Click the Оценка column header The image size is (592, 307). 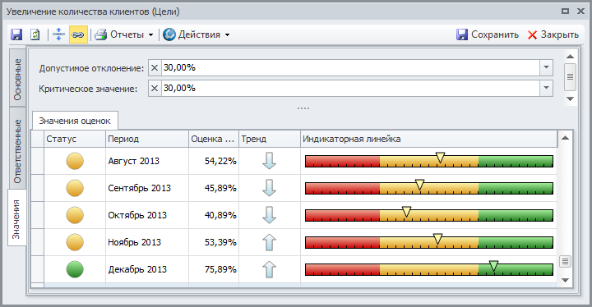[214, 139]
